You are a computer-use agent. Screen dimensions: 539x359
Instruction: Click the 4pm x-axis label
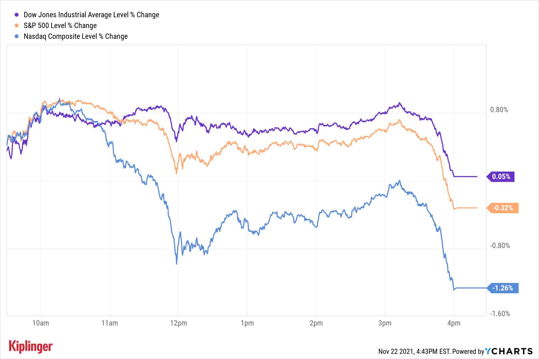tap(454, 323)
